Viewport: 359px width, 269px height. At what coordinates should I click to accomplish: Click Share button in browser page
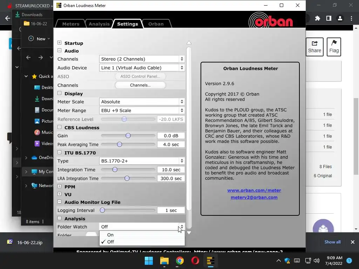tap(314, 47)
